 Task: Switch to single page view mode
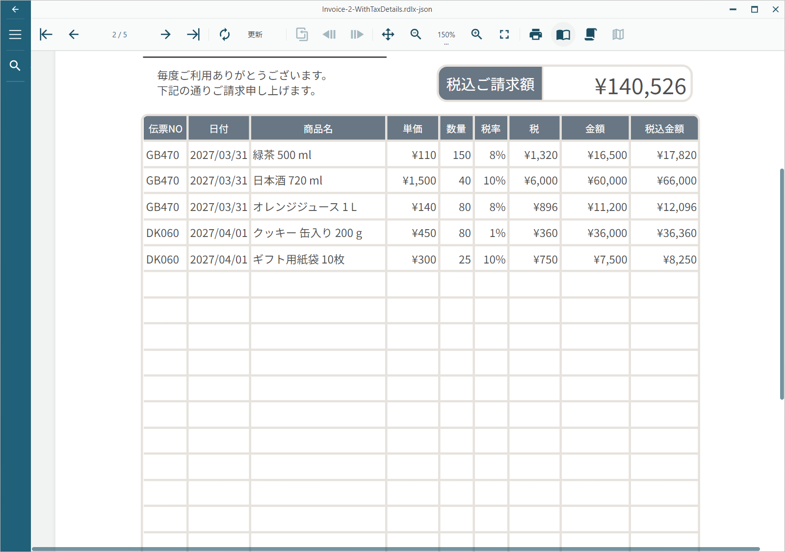point(563,34)
